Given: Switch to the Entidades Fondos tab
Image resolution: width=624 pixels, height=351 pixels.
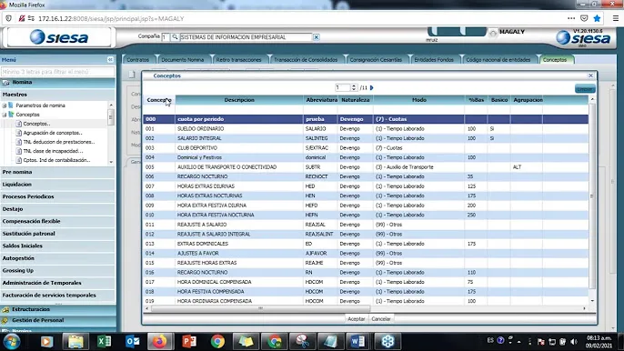Looking at the screenshot, I should pos(434,60).
